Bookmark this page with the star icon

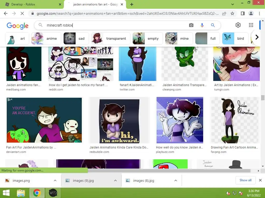pyautogui.click(x=232, y=13)
